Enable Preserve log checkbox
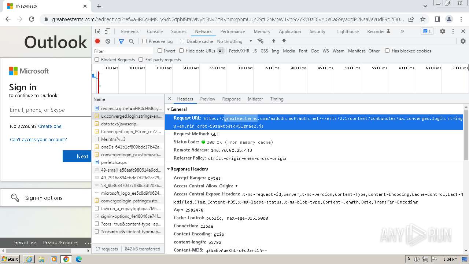469x264 pixels. coord(144,41)
